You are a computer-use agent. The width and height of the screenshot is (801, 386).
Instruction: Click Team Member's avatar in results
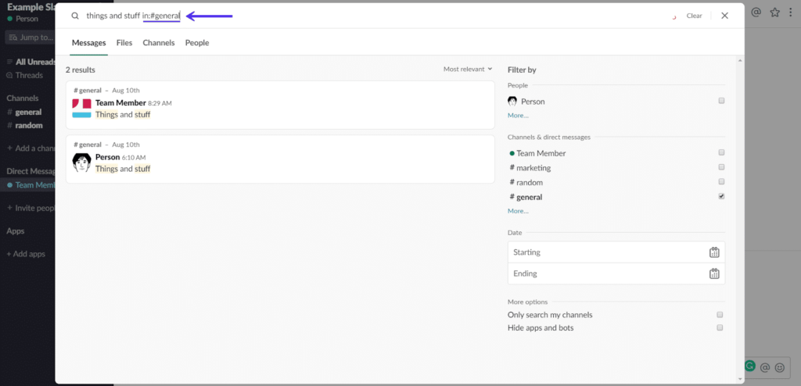tap(81, 109)
